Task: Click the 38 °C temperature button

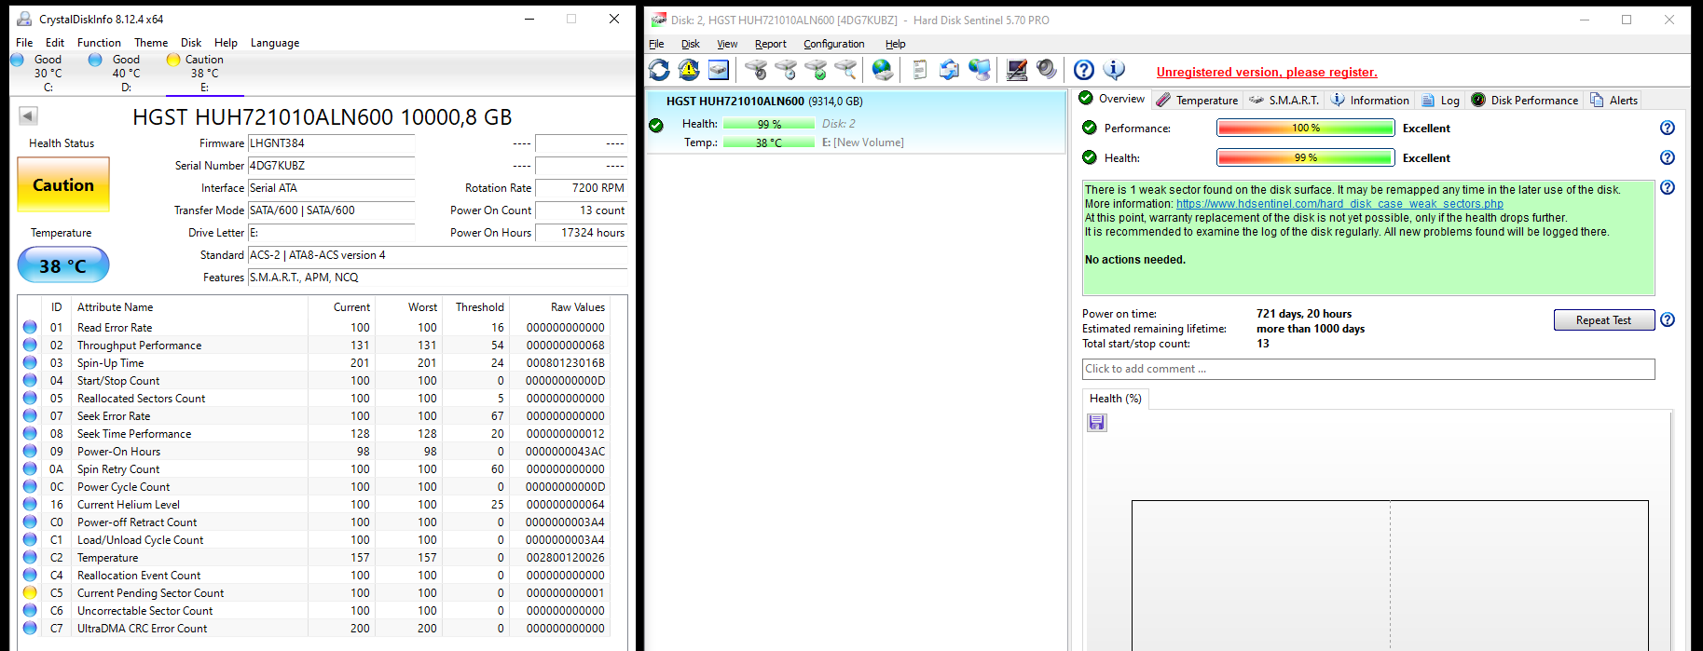Action: click(63, 265)
